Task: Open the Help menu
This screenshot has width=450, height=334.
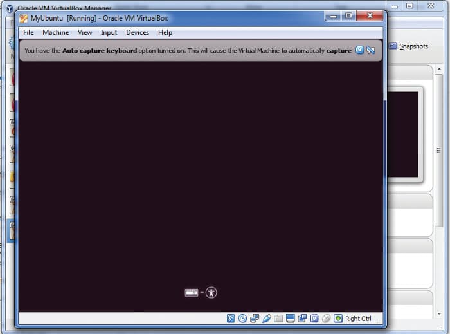Action: tap(165, 32)
